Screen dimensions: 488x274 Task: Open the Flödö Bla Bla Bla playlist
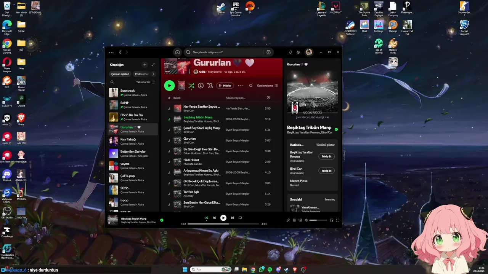tap(133, 117)
